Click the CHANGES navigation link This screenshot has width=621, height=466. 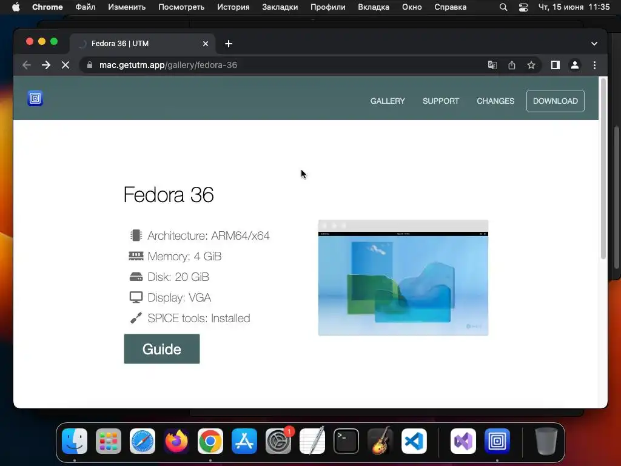(x=495, y=101)
